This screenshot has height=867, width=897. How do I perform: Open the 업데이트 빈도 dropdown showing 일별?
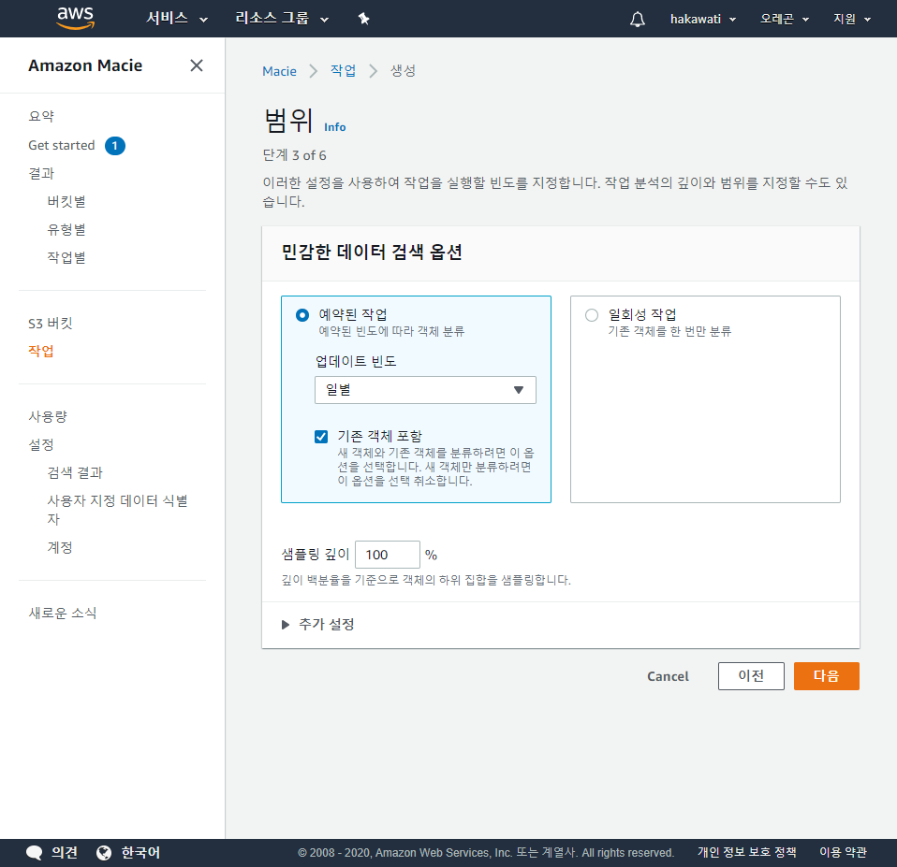(425, 390)
